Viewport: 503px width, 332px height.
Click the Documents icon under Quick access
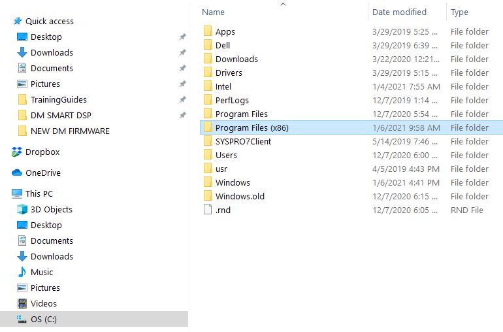tap(22, 68)
